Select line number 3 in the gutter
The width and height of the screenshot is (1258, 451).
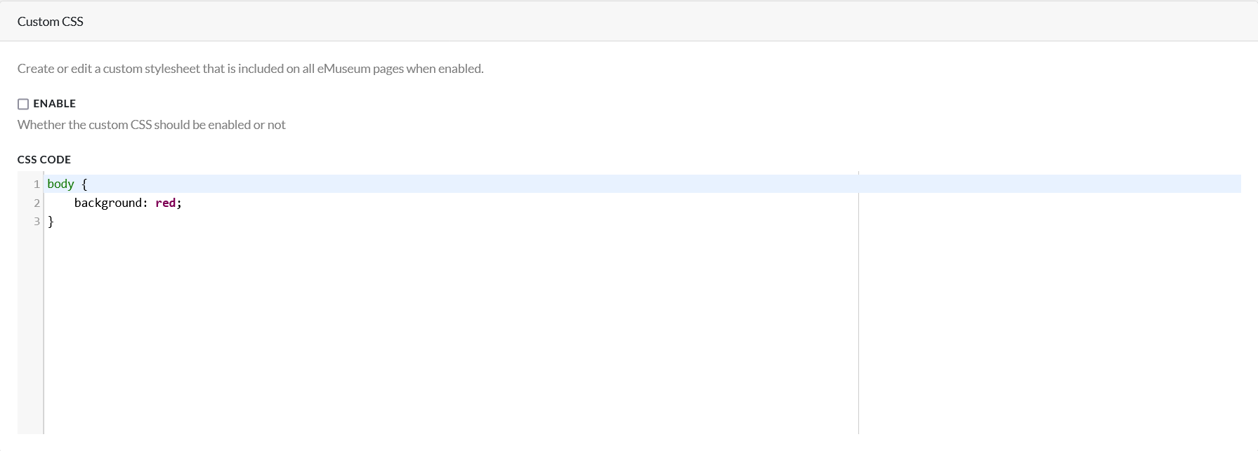point(36,222)
